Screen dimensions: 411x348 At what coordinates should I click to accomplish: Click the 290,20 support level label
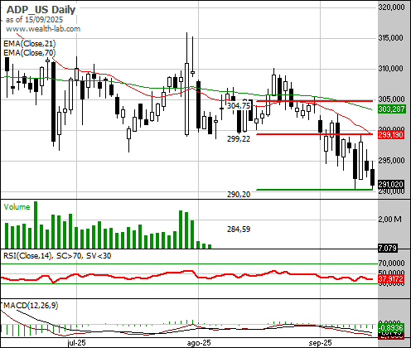[239, 195]
